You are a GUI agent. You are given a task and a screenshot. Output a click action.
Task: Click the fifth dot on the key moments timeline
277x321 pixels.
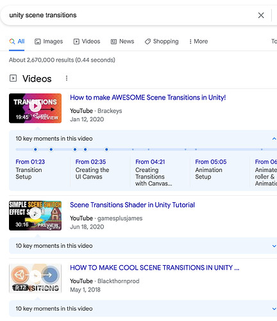pos(106,150)
